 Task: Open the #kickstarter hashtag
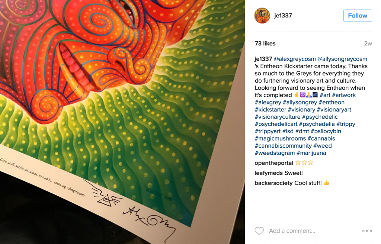(x=270, y=110)
